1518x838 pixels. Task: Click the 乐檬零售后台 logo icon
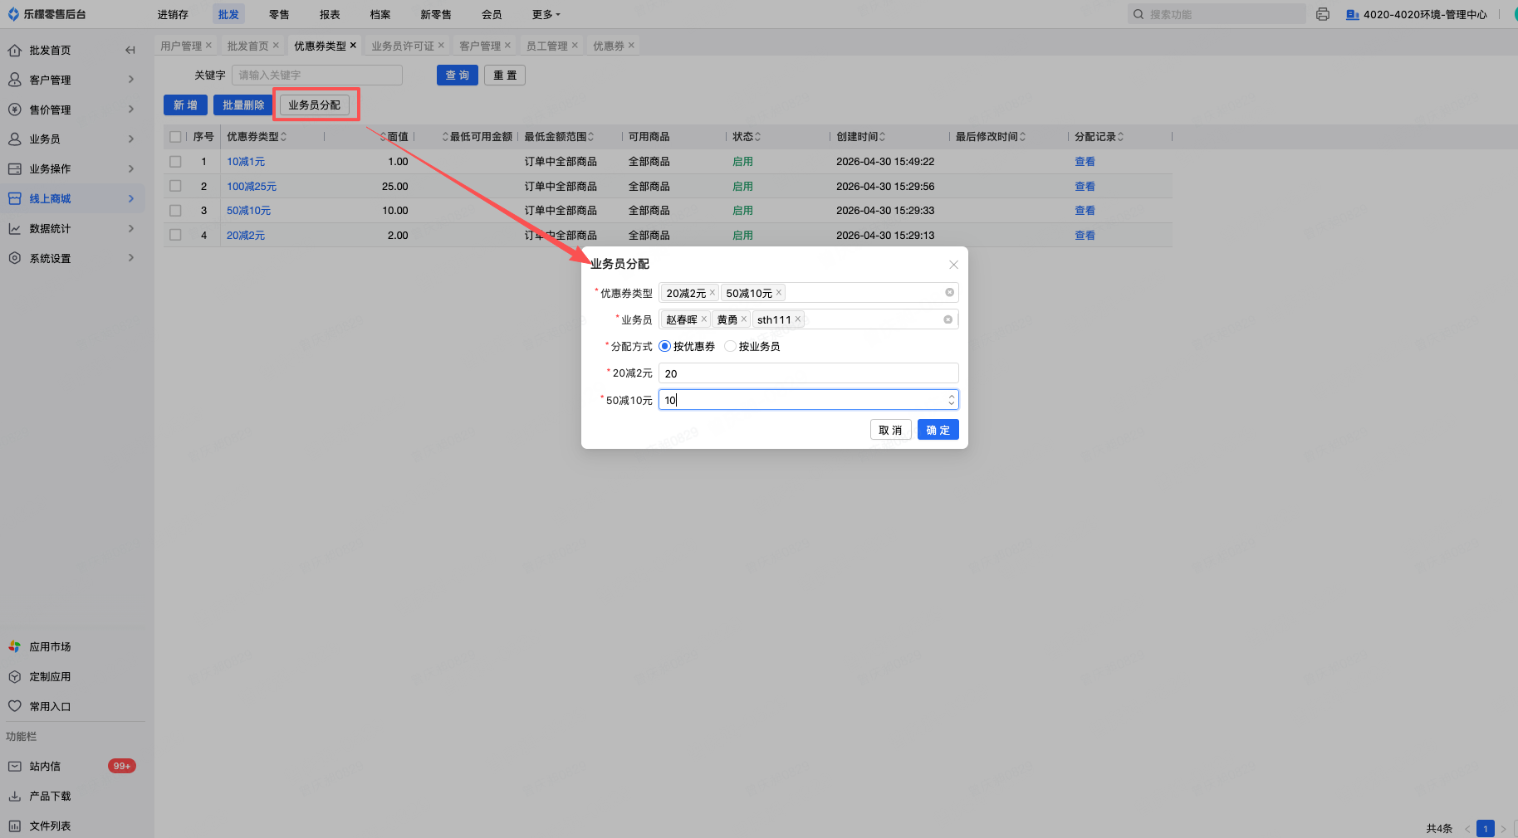[x=13, y=14]
